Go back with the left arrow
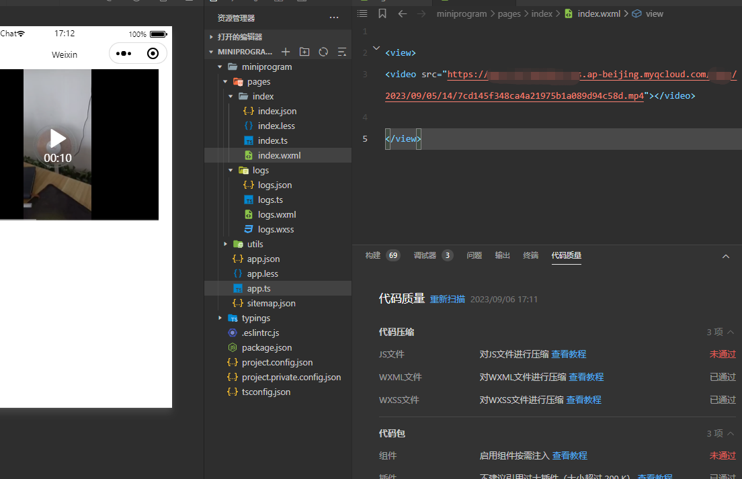Screen dimensions: 742x479 pyautogui.click(x=402, y=13)
